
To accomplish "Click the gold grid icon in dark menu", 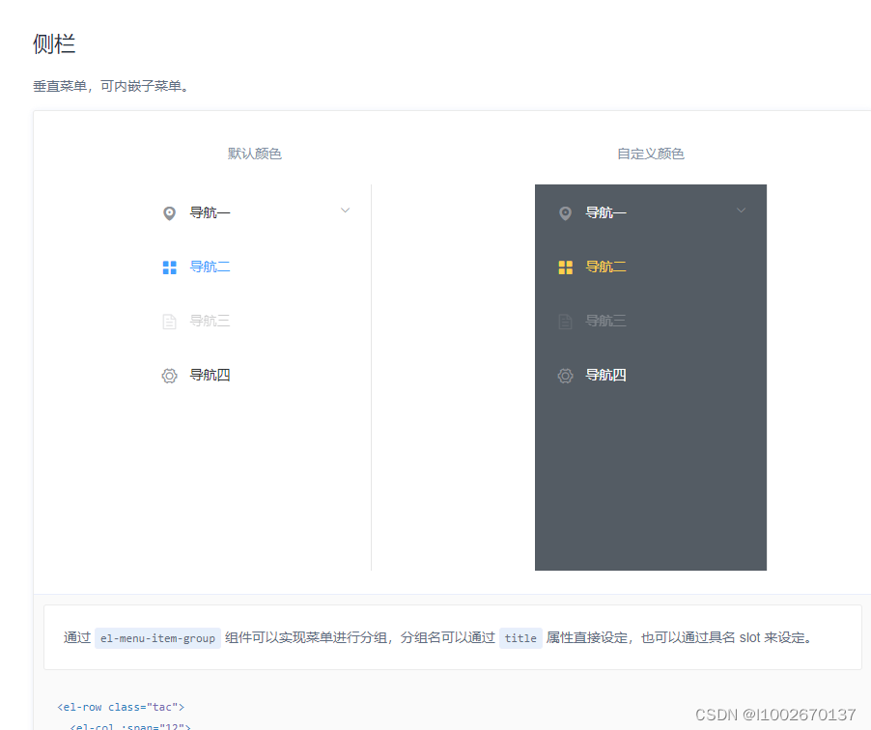I will point(565,267).
